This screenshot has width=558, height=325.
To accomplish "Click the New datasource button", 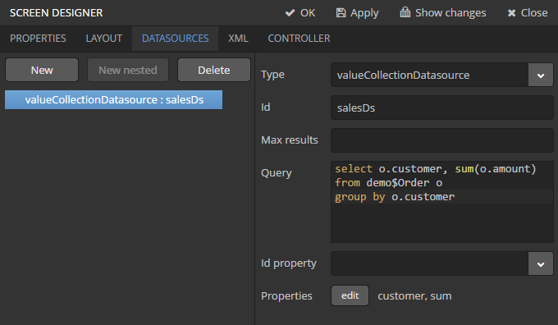I will point(42,70).
